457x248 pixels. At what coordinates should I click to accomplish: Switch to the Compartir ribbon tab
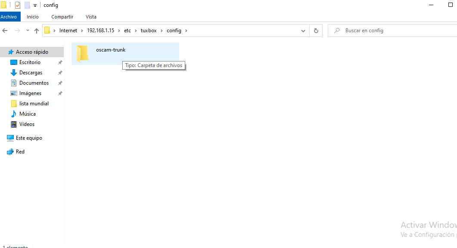[x=62, y=17]
